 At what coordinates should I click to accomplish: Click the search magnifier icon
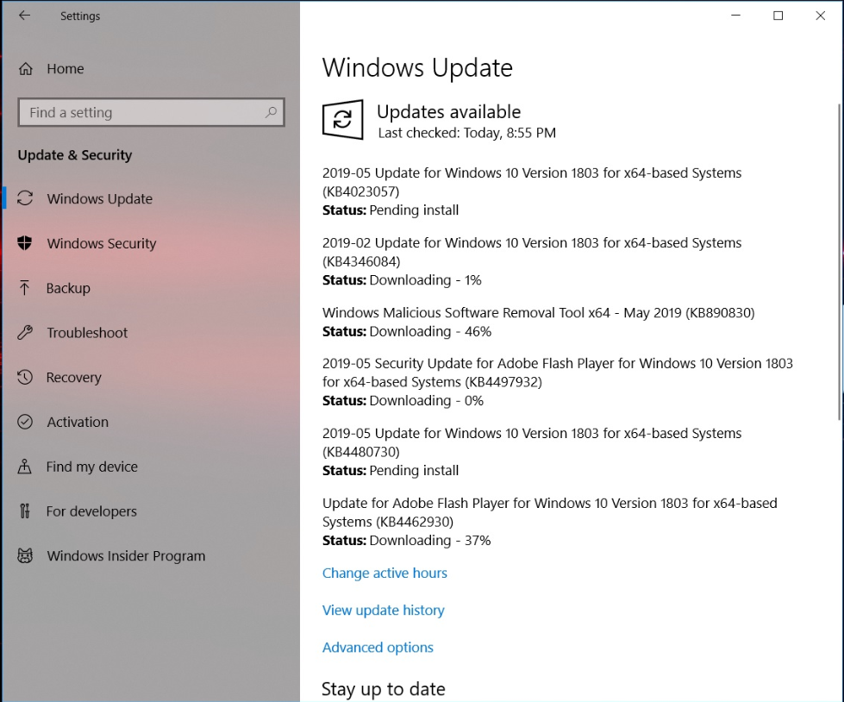coord(271,112)
